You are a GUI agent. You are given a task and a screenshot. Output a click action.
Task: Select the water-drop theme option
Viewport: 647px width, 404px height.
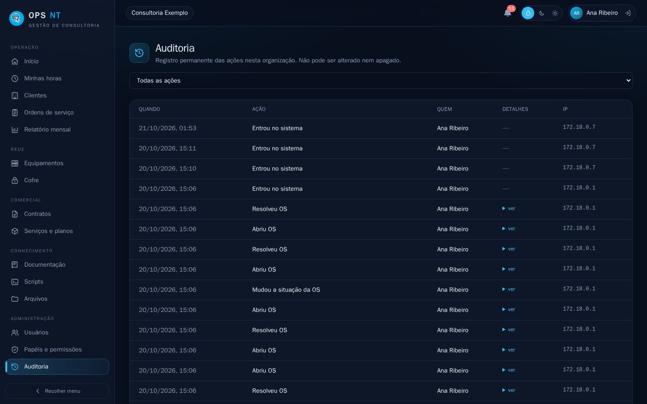[x=528, y=13]
